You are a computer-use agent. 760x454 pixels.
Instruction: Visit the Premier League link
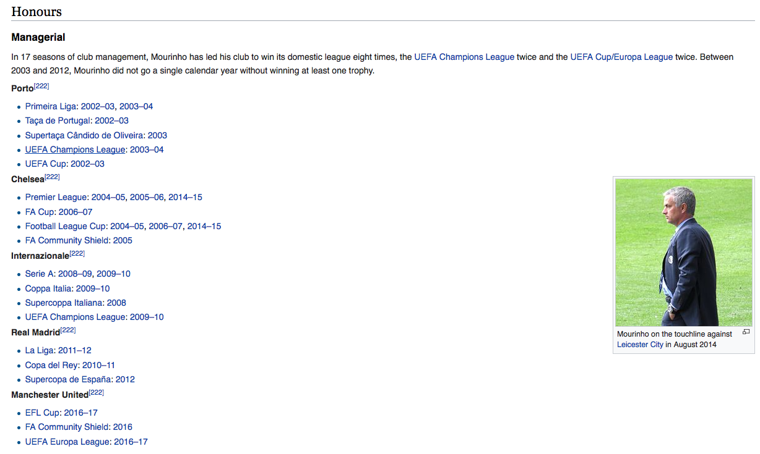[x=57, y=197]
